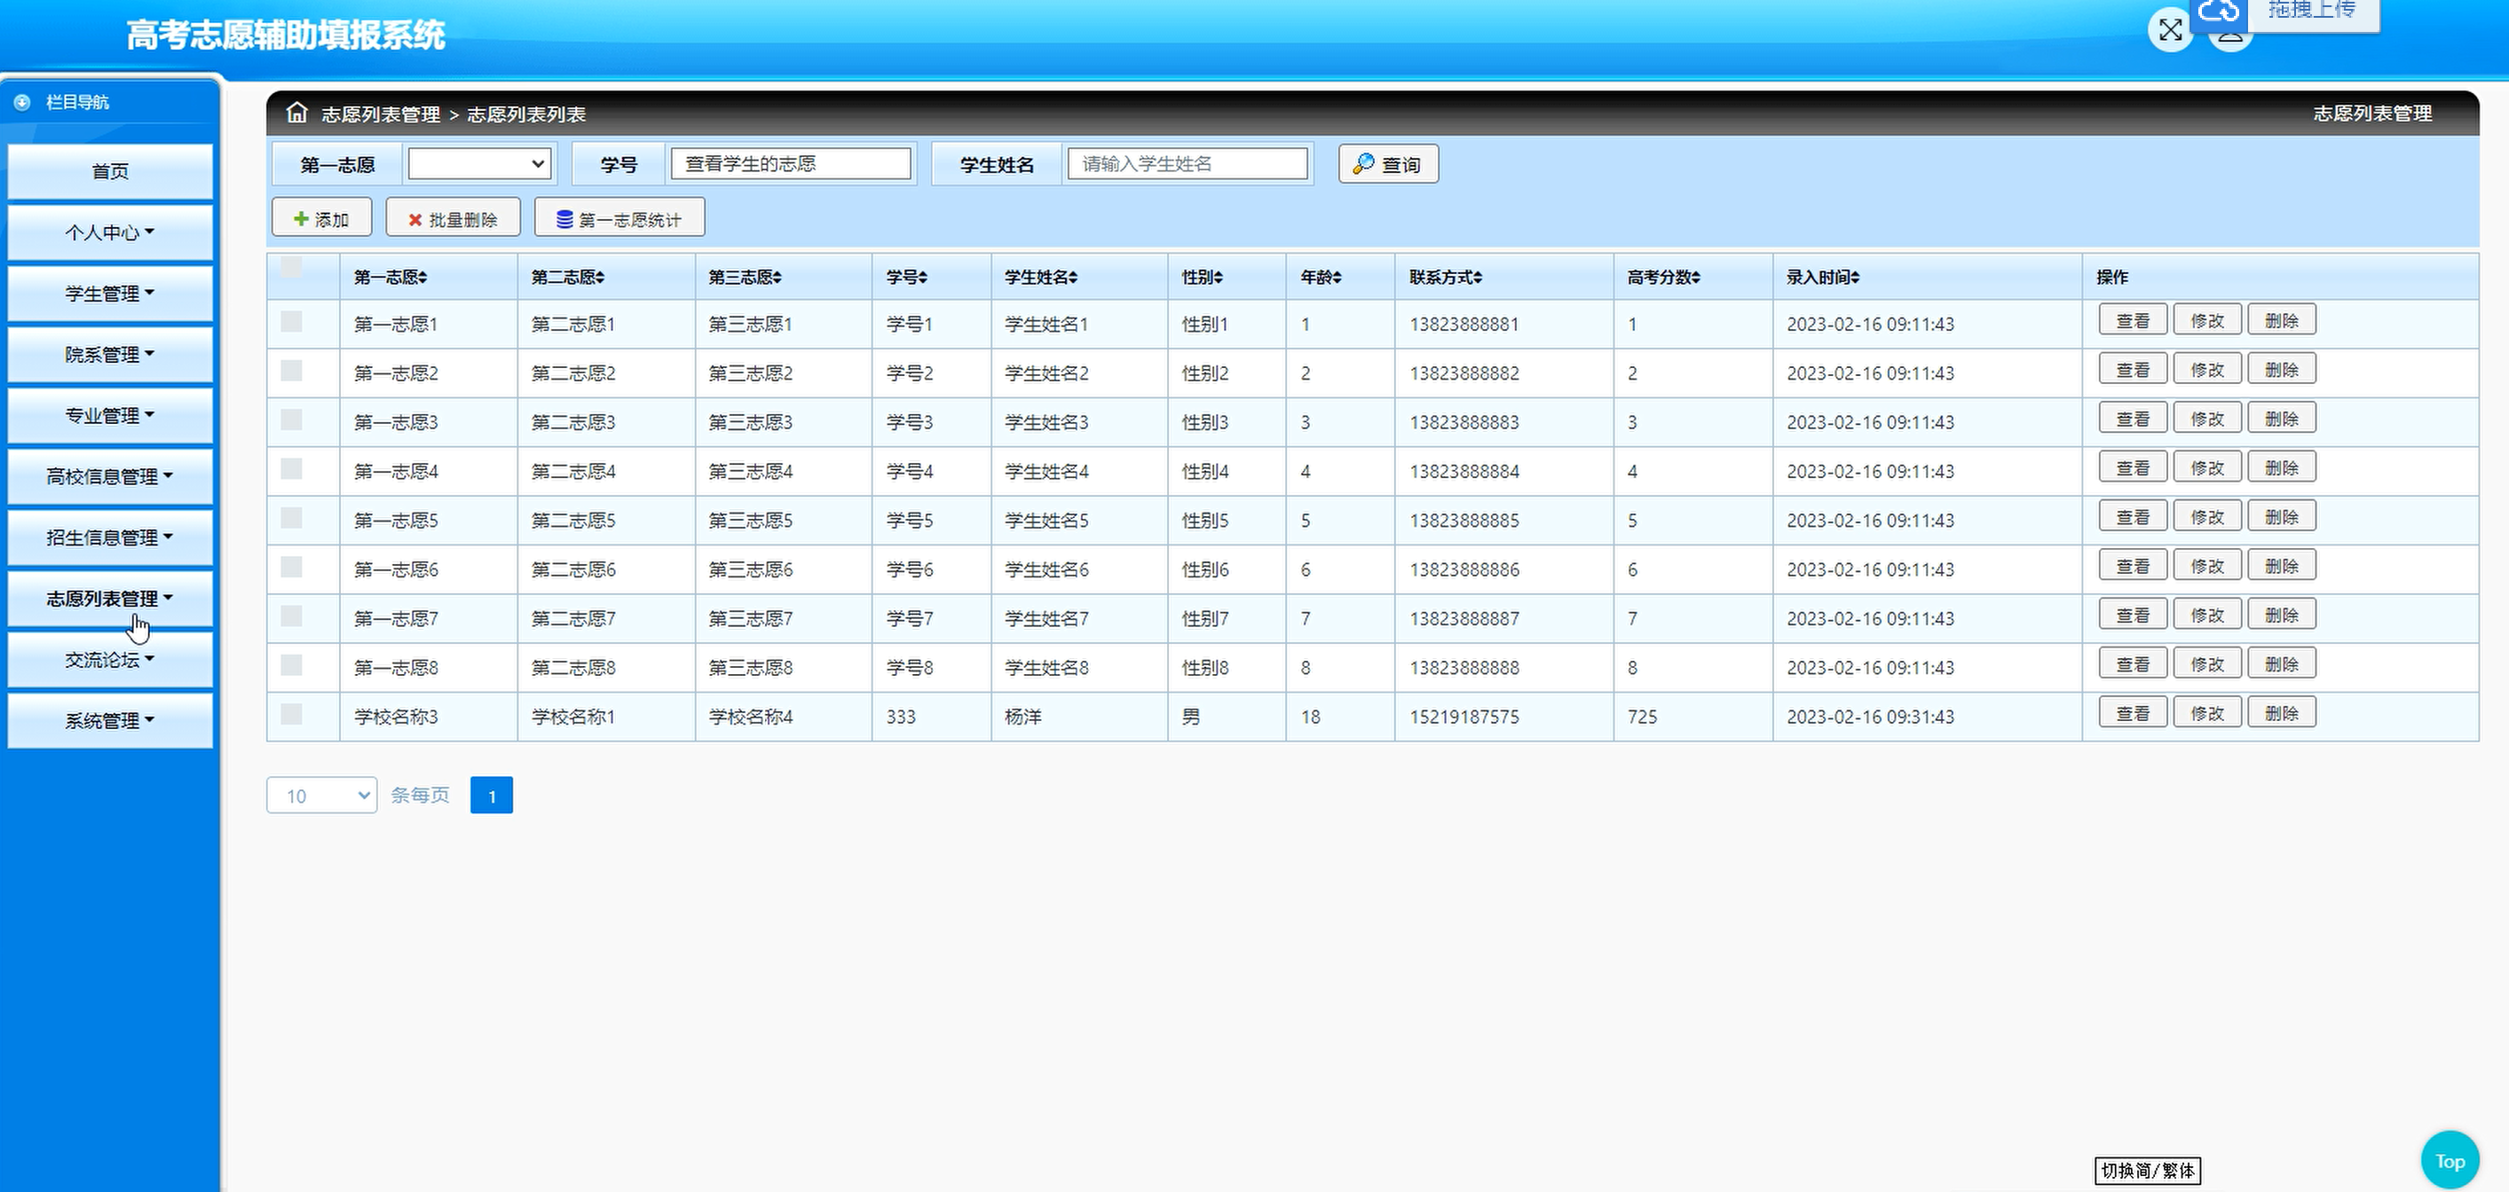Click the 学校名称3 cell
The image size is (2509, 1192).
click(397, 718)
